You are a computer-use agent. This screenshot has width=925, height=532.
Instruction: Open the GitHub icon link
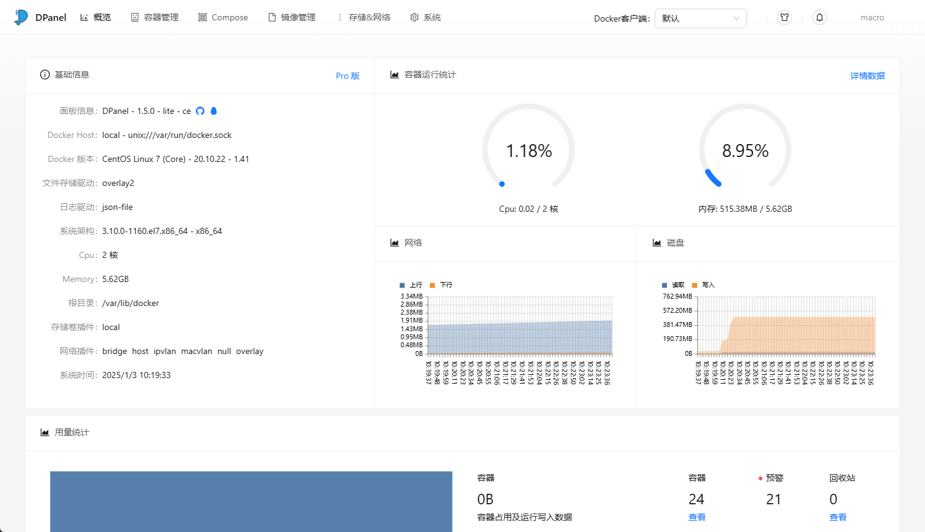tap(200, 111)
